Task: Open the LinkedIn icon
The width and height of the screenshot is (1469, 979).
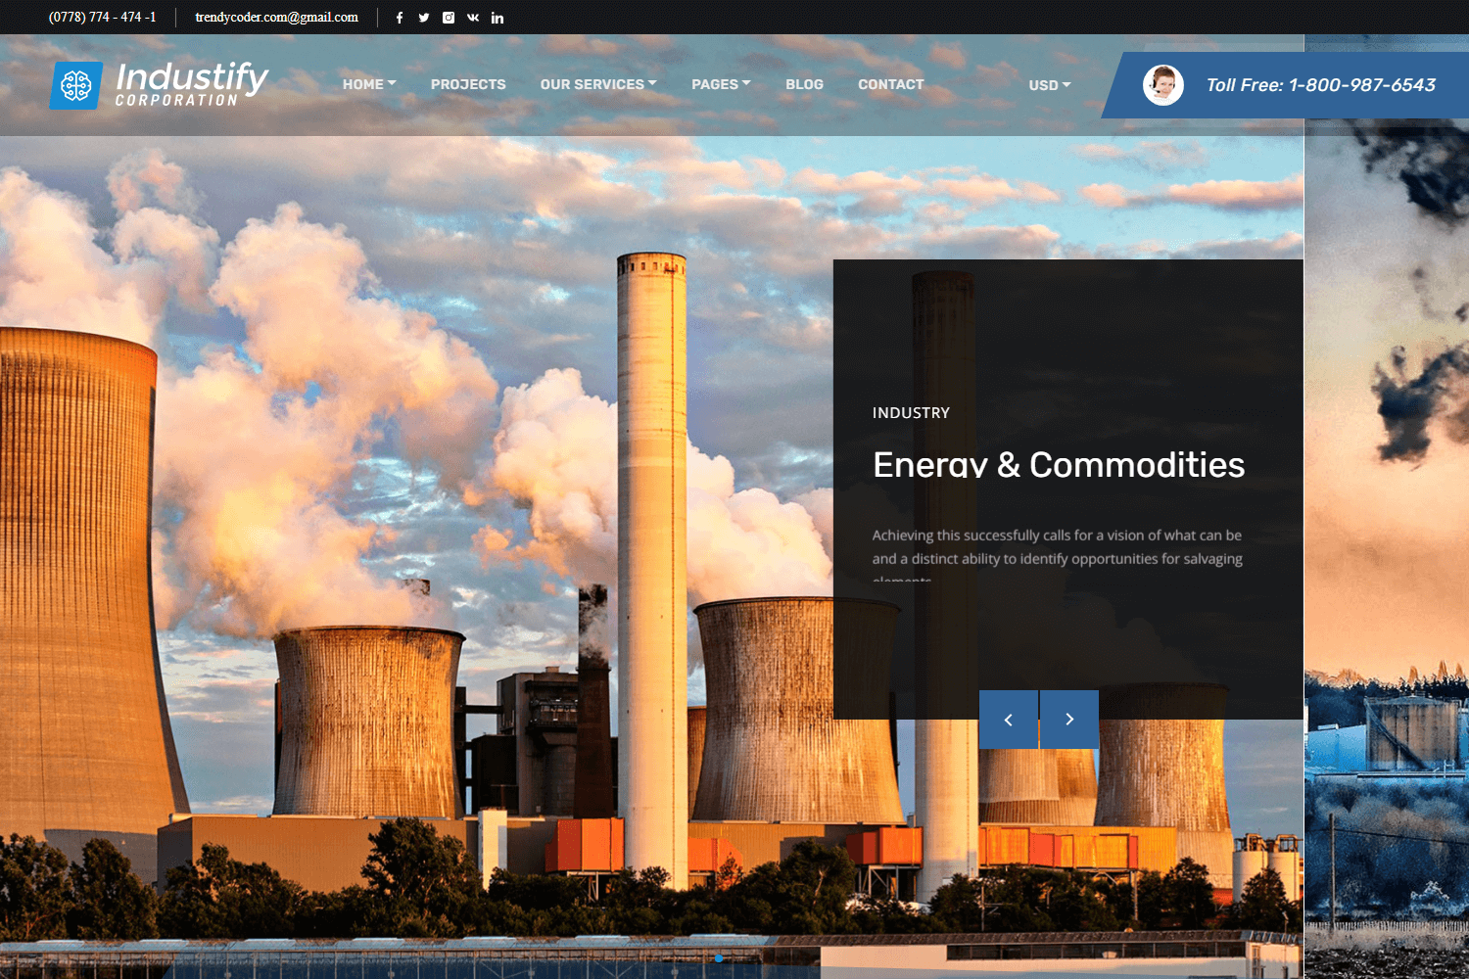Action: tap(497, 17)
